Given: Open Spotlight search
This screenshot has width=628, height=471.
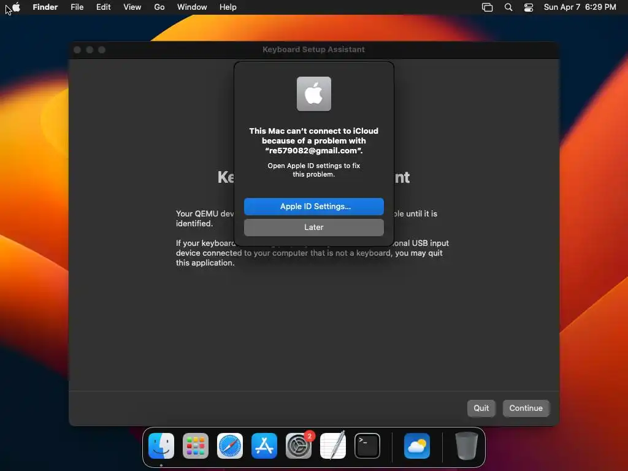Looking at the screenshot, I should [508, 7].
